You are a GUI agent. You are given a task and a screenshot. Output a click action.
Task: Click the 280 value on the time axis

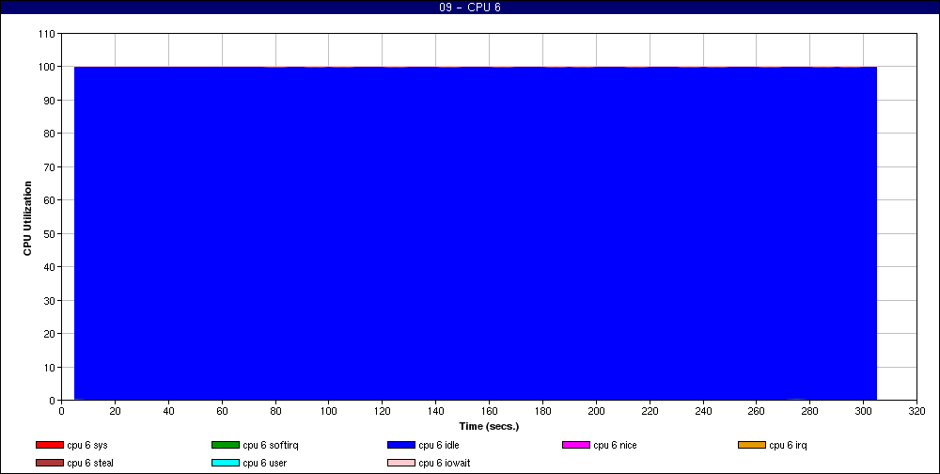click(810, 411)
